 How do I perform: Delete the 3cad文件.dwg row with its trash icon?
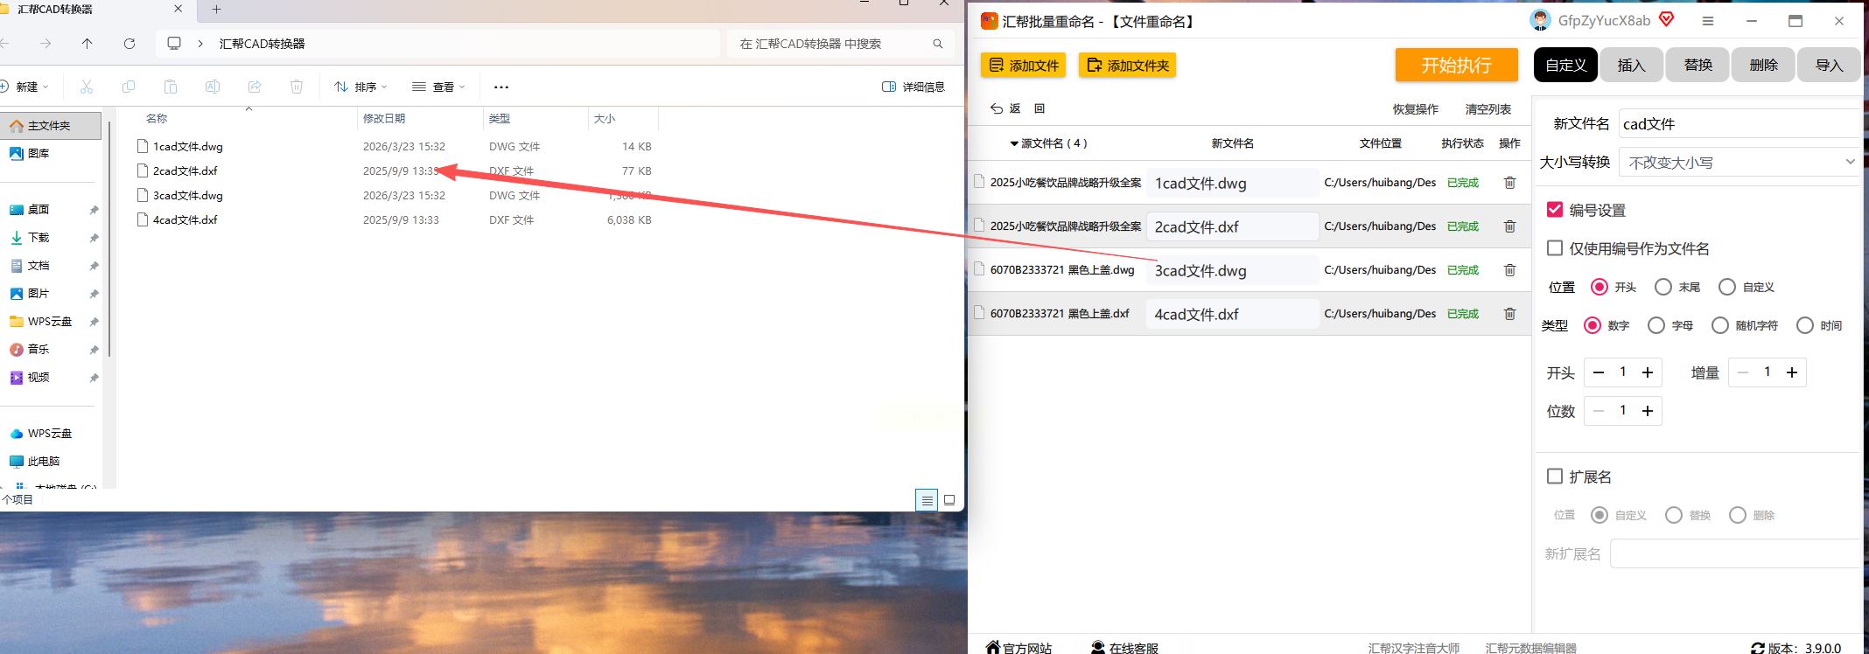1509,270
